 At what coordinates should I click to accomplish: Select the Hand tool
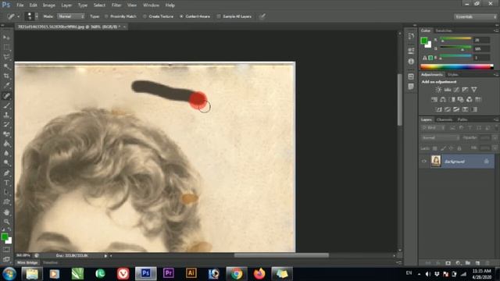(x=6, y=212)
